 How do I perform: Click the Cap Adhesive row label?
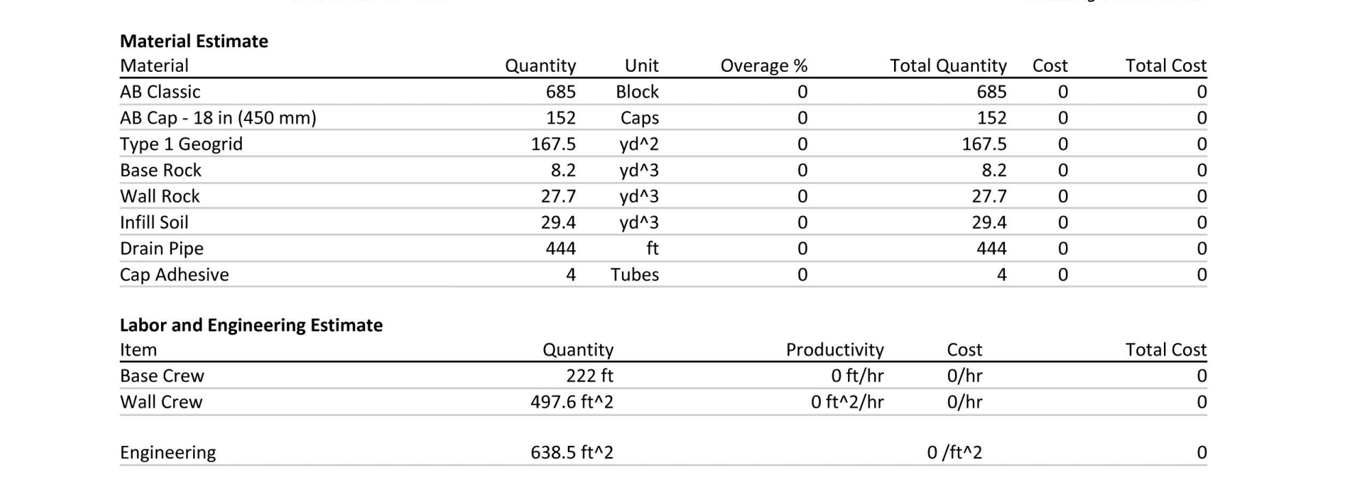(x=174, y=274)
